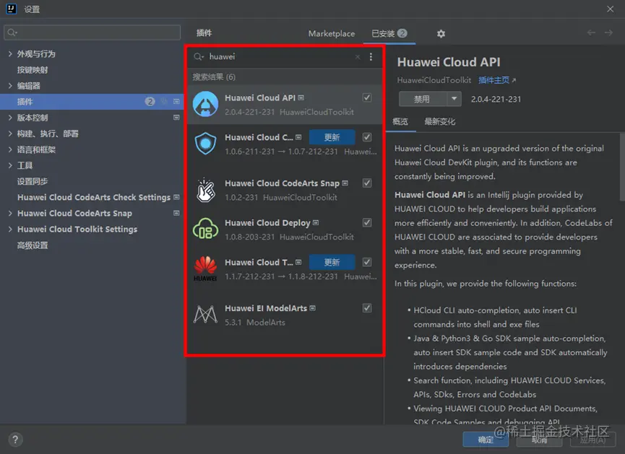Click the Huawei EI ModelArts plugin icon
The height and width of the screenshot is (454, 625).
tap(205, 314)
